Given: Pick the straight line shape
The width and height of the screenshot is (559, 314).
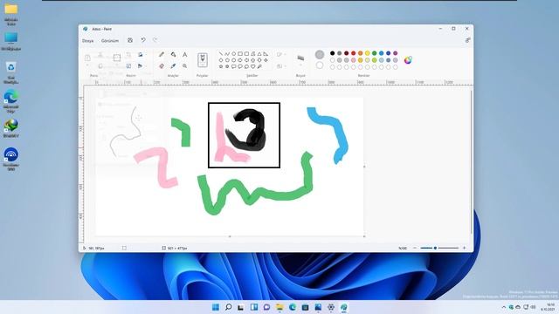Looking at the screenshot, I should (x=221, y=54).
